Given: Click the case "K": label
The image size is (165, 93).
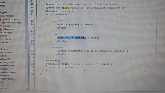Looking at the screenshot, I should (x=58, y=34).
